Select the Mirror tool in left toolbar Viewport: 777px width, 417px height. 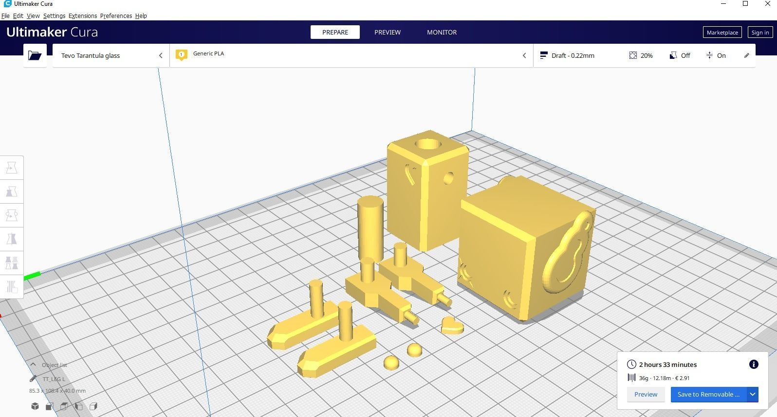(x=12, y=239)
